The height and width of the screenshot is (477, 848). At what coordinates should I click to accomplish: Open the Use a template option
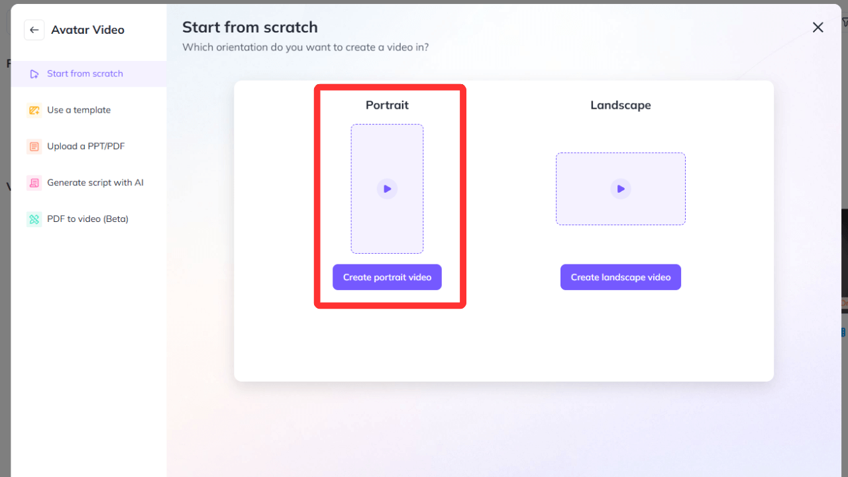pyautogui.click(x=89, y=110)
